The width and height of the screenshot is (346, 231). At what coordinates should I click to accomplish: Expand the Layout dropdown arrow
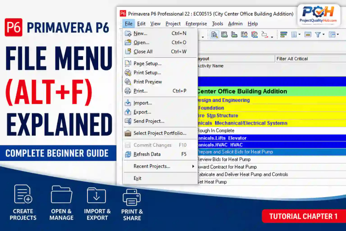338,35
